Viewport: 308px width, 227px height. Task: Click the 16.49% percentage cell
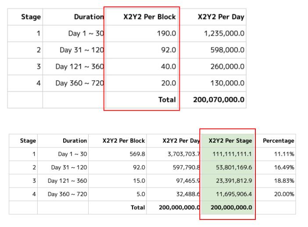tap(284, 167)
